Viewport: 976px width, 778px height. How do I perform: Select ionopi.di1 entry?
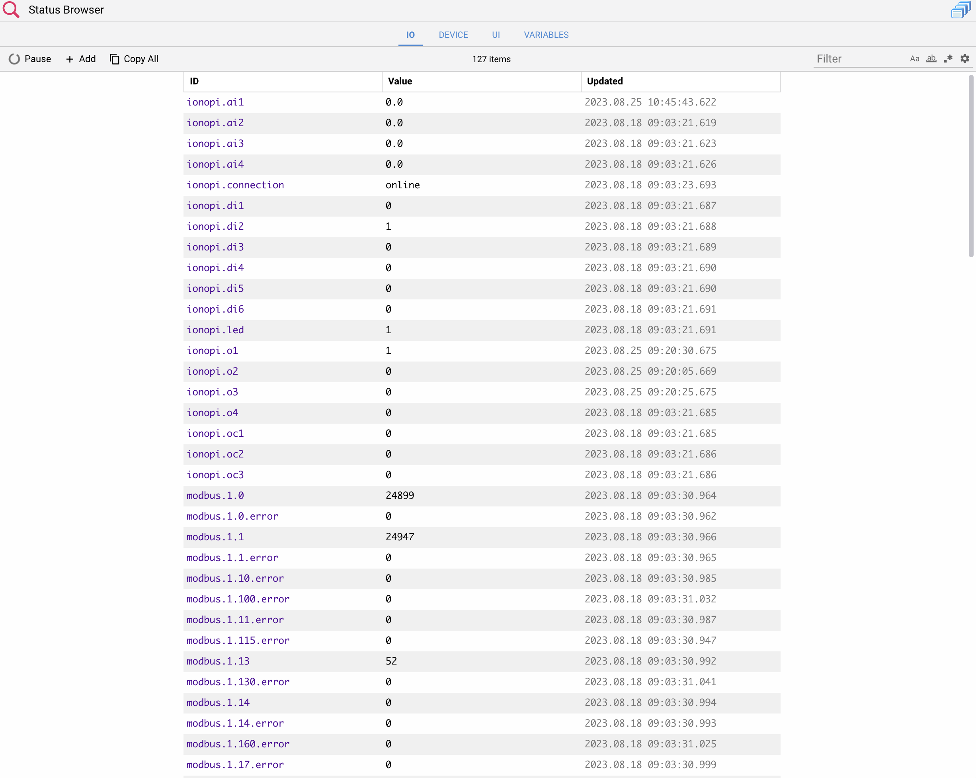click(215, 206)
